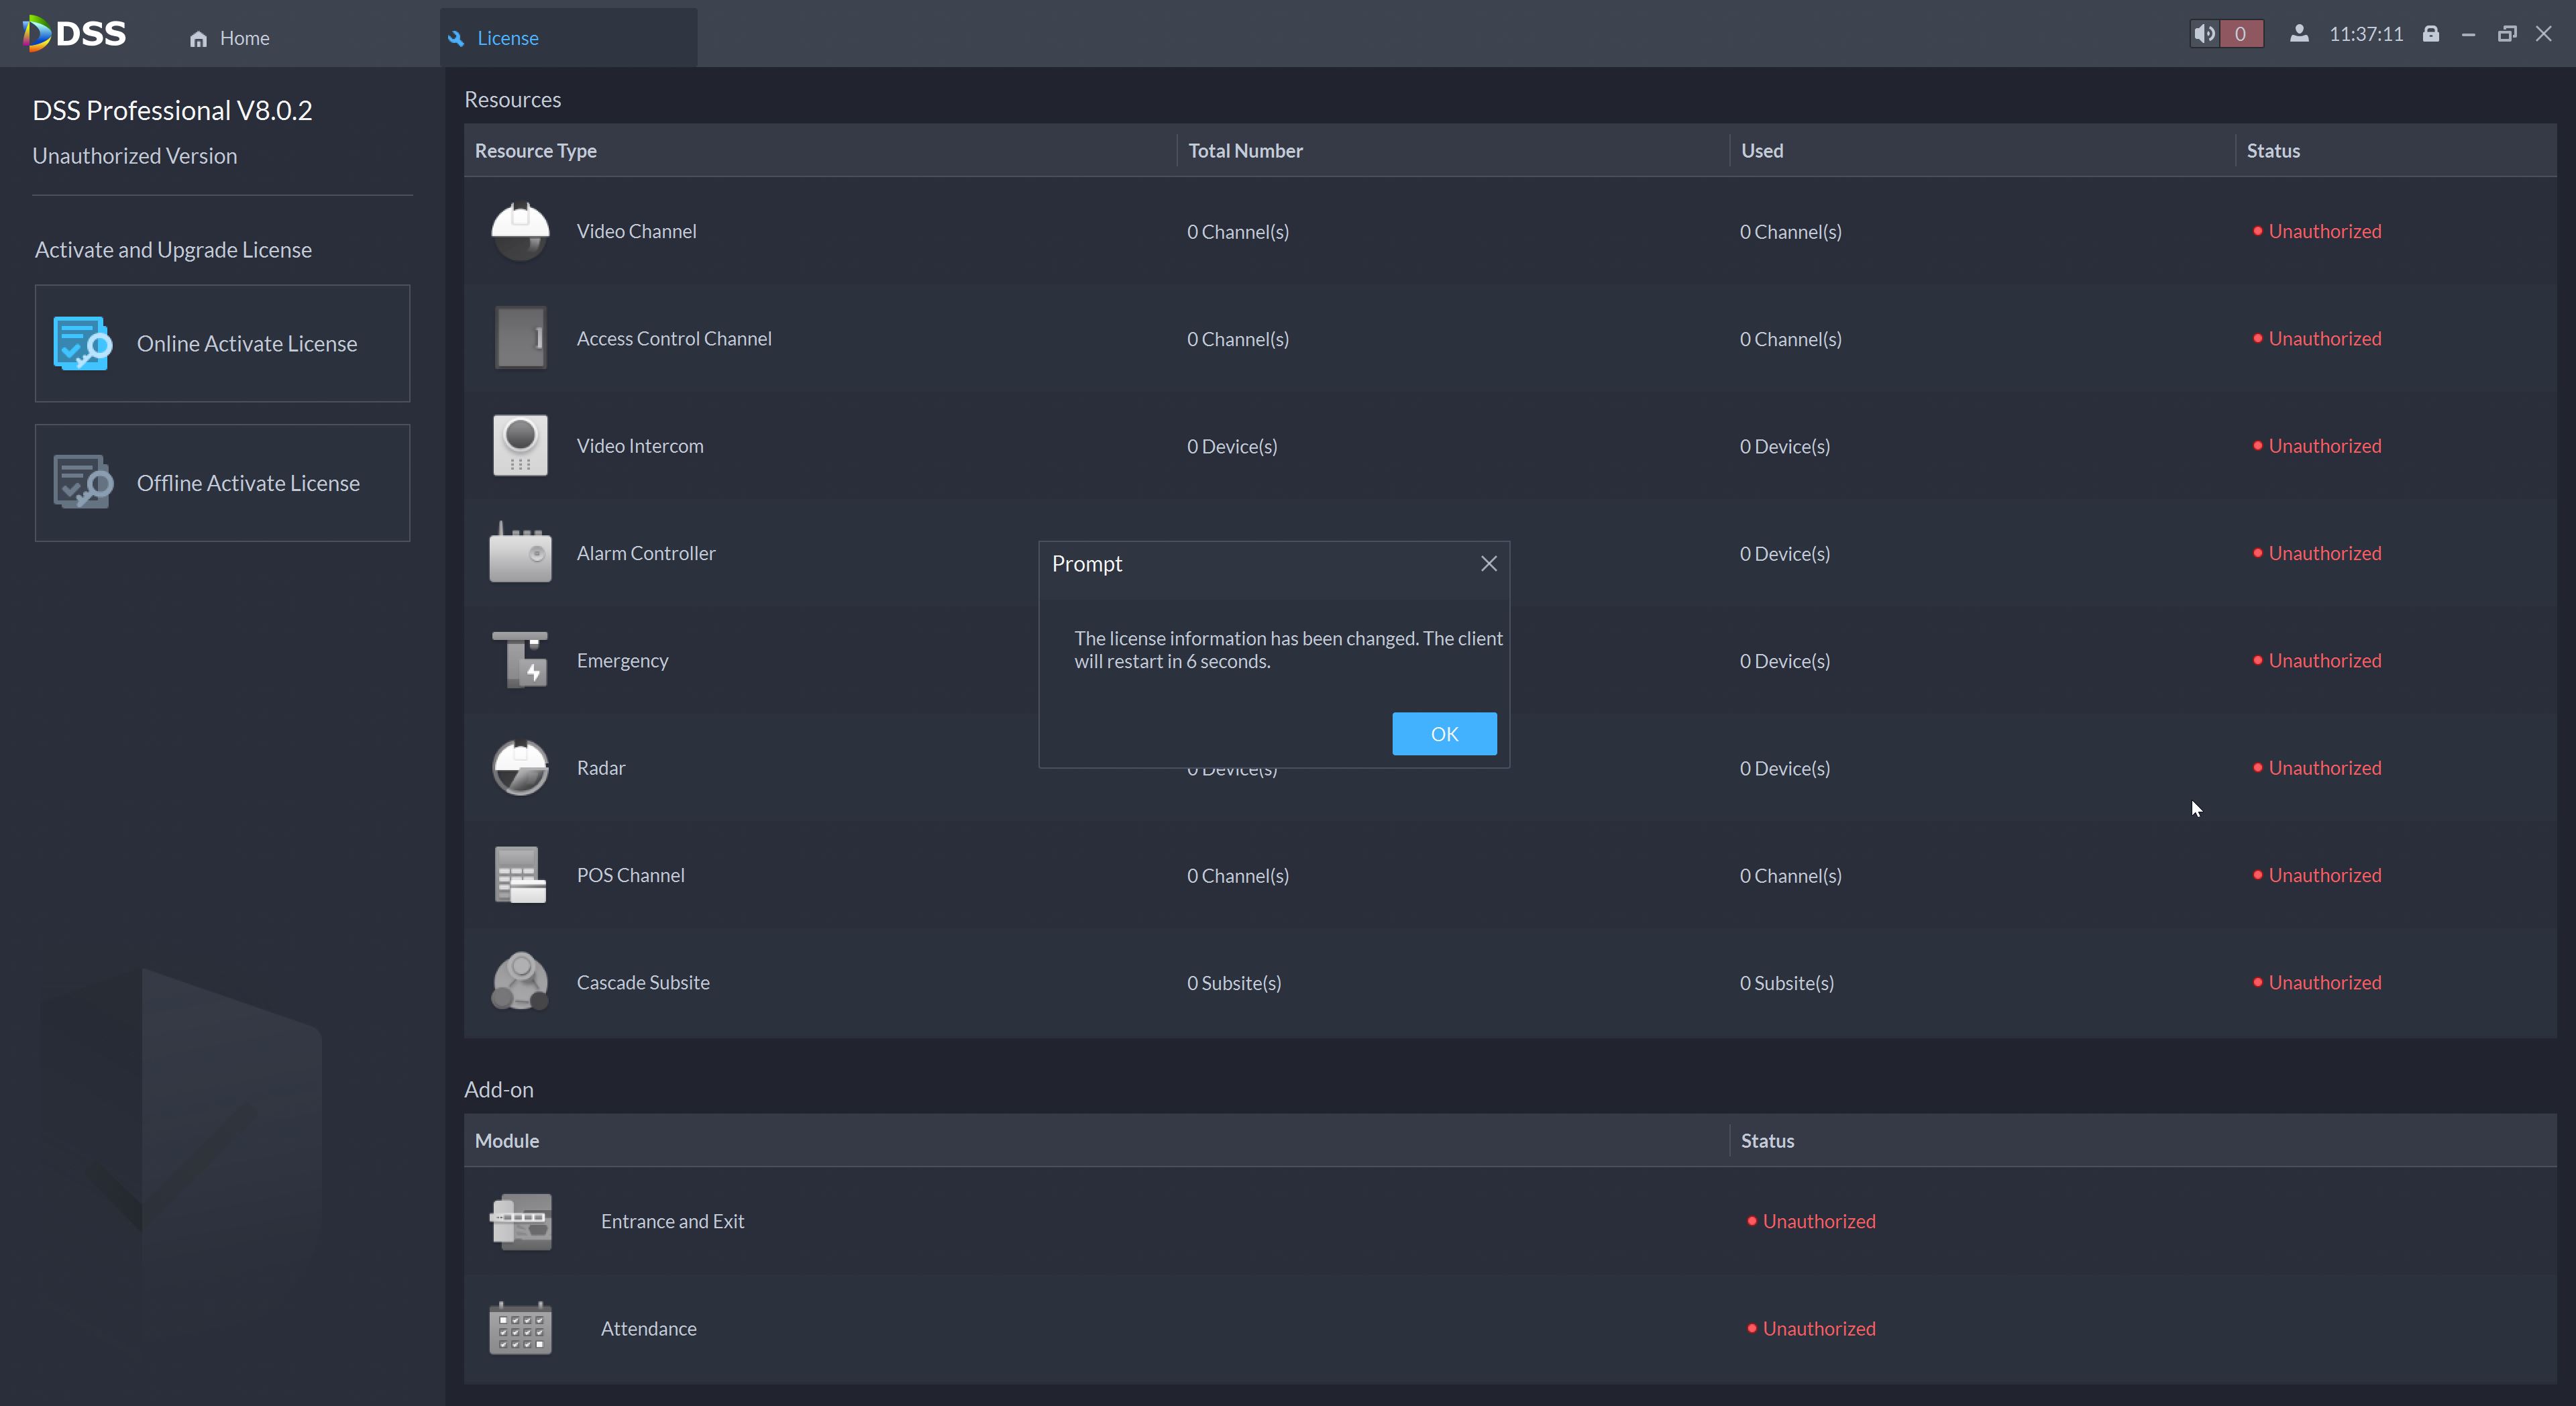
Task: Click the POS Channel icon
Action: click(520, 875)
